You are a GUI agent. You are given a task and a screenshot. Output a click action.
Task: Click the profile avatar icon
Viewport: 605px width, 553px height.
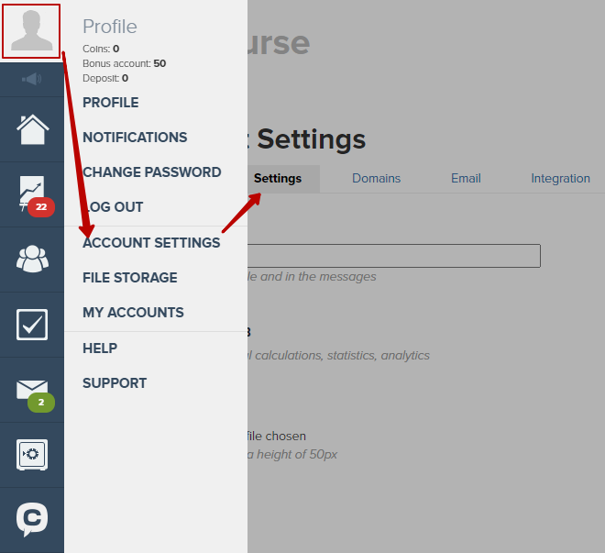31,31
